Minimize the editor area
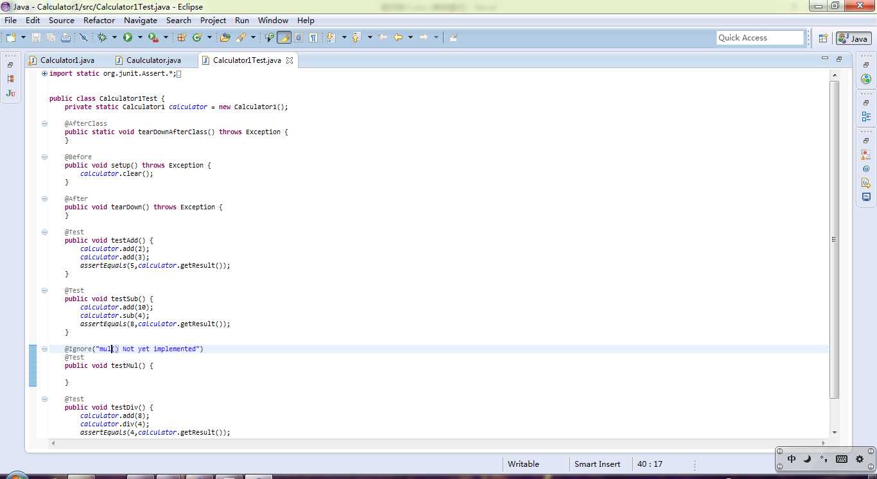The image size is (877, 479). click(825, 58)
